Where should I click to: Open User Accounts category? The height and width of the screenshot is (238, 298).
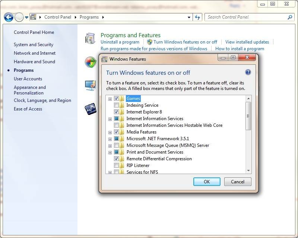coord(28,79)
